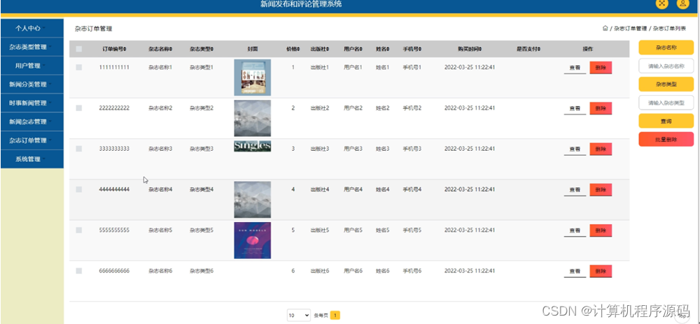Check the row for order 4444444444
700x324 pixels.
pos(79,189)
